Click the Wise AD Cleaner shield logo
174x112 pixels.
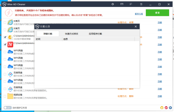coord(4,4)
